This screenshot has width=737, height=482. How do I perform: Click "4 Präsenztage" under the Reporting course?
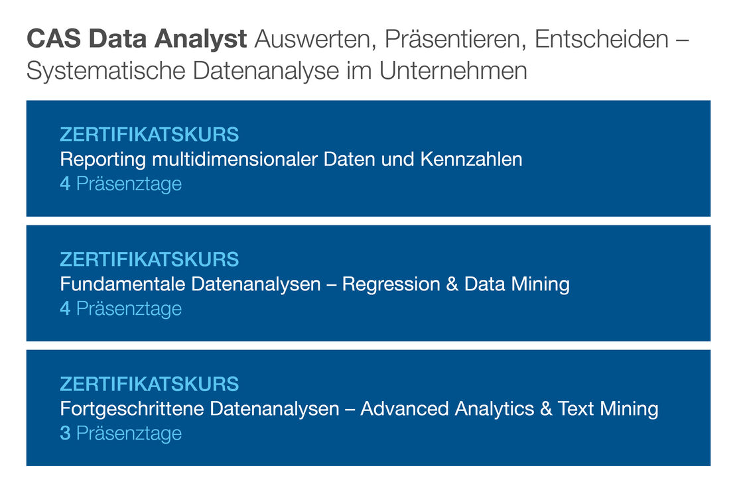(121, 184)
